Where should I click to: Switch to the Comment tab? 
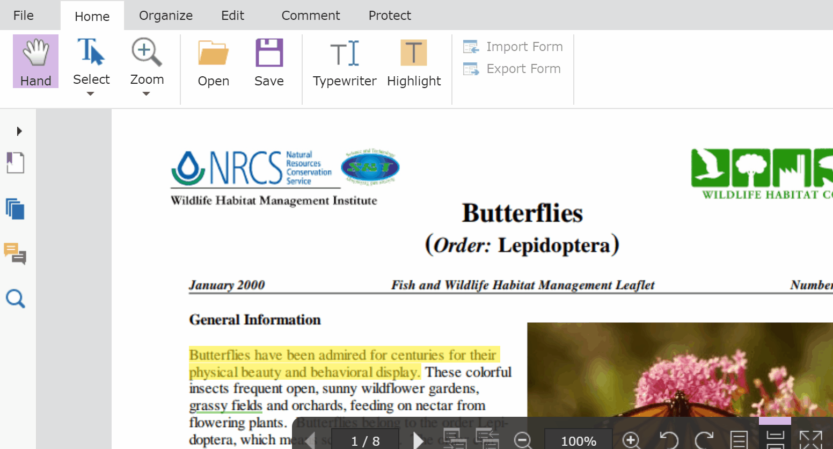311,16
